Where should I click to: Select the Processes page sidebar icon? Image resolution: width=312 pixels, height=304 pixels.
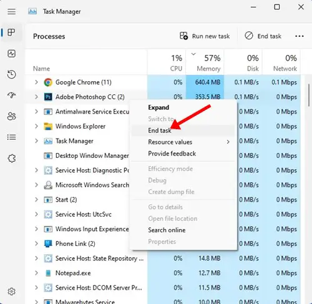point(11,32)
